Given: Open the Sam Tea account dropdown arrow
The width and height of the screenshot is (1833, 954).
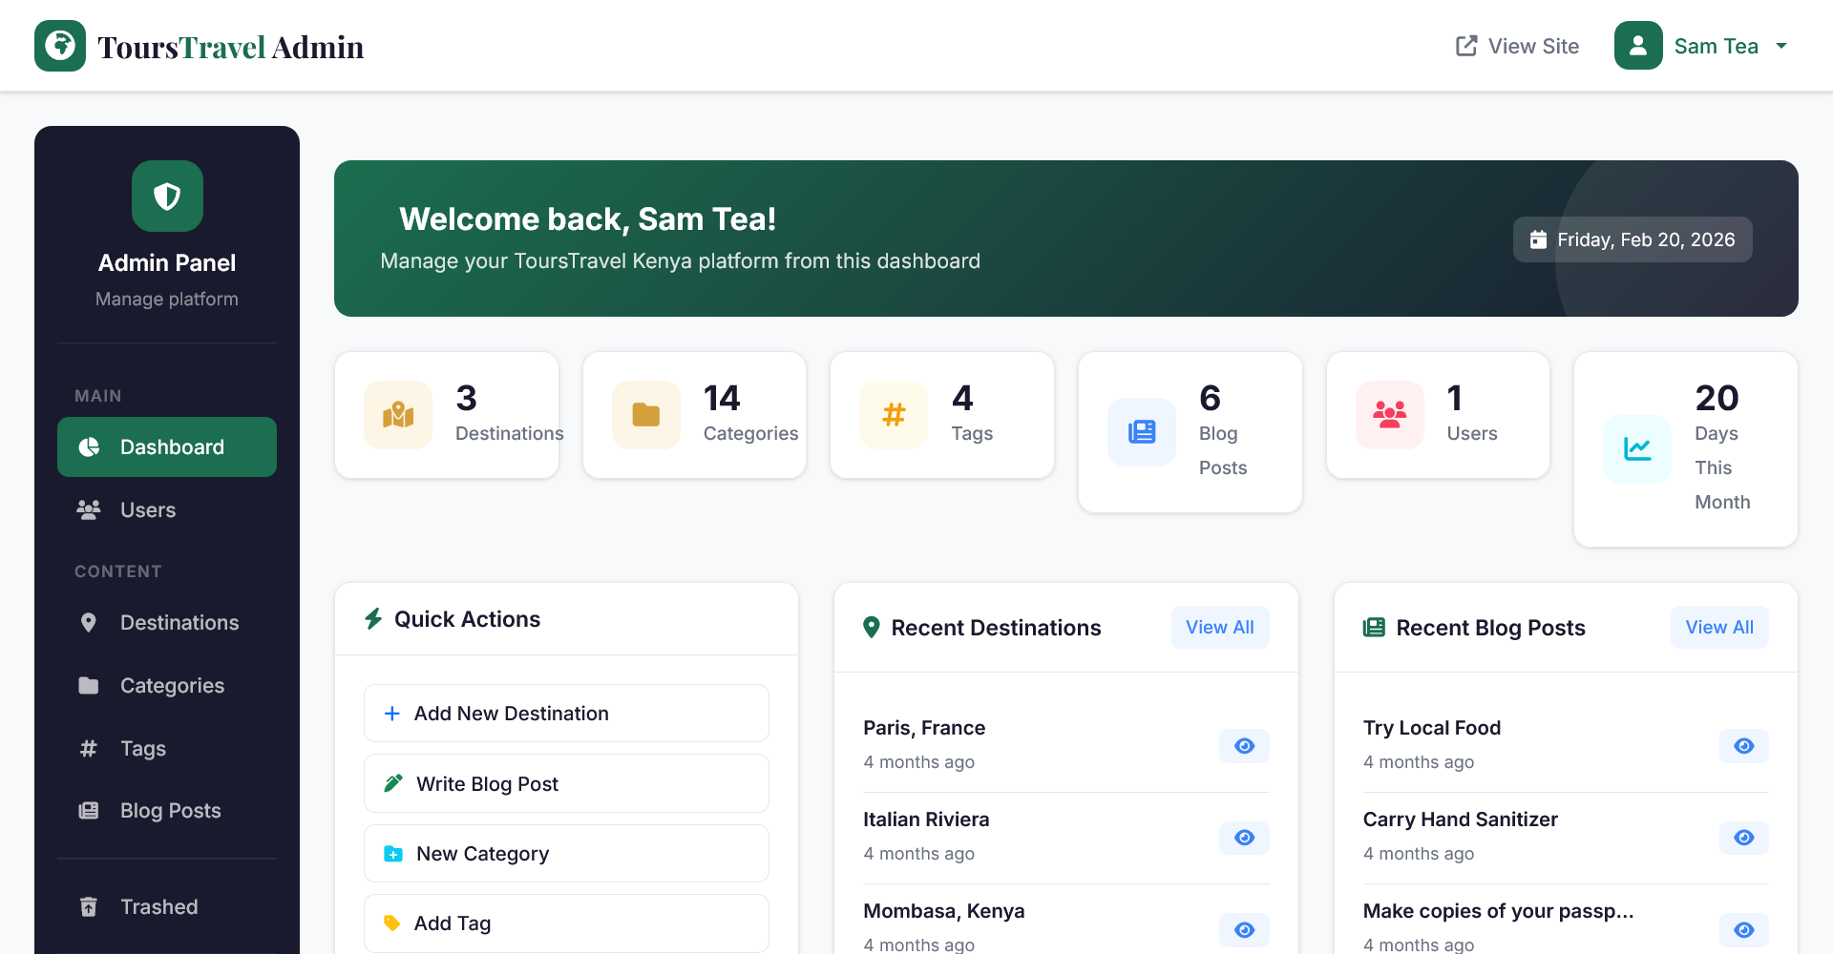Looking at the screenshot, I should 1781,46.
